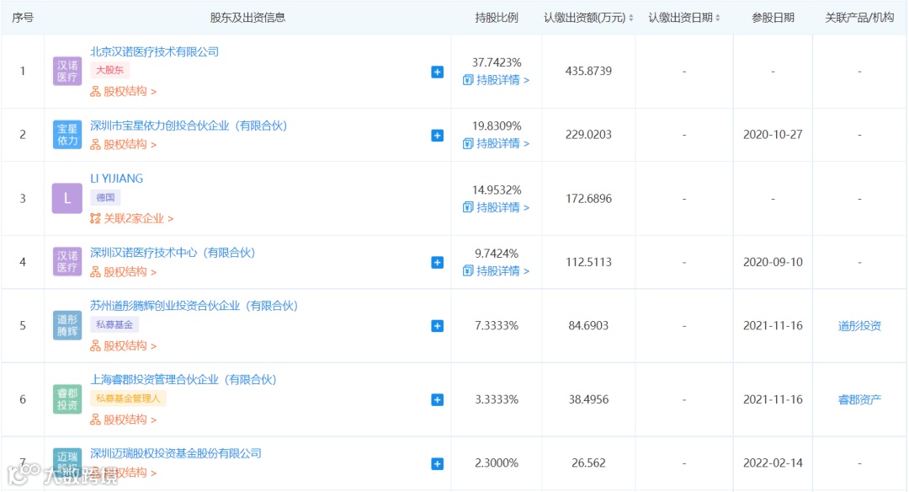The height and width of the screenshot is (492, 909).
Task: Open the 睿郡资产 related institution link
Action: point(859,399)
